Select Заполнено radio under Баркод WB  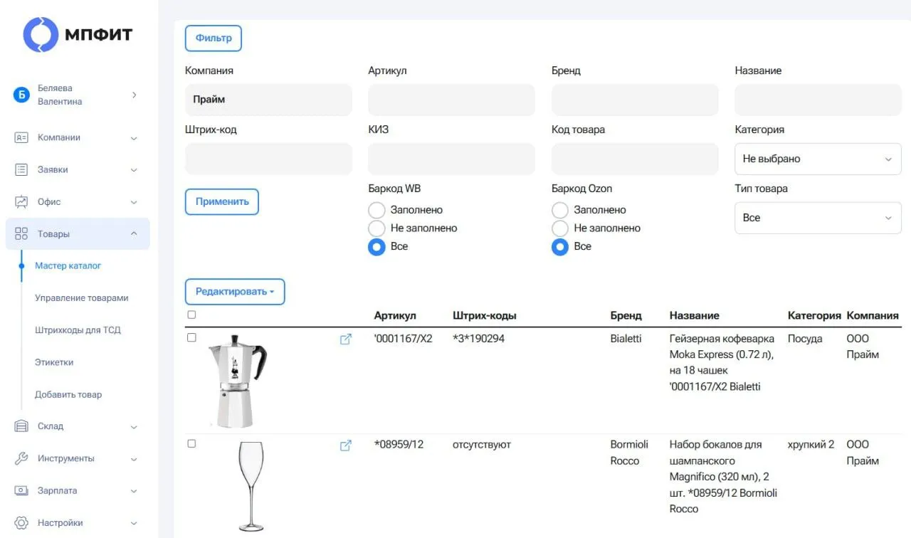(x=376, y=210)
